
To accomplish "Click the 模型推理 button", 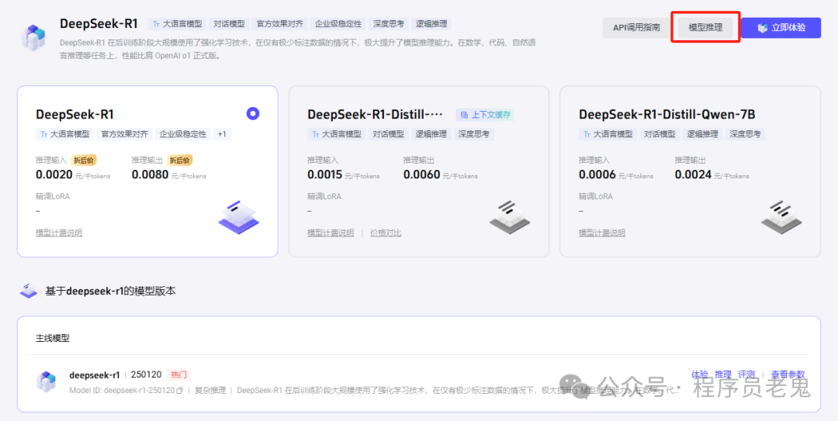I will 705,28.
